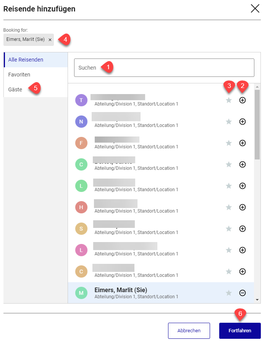The width and height of the screenshot is (262, 343).
Task: Click the Abbrechen button
Action: coord(189,330)
